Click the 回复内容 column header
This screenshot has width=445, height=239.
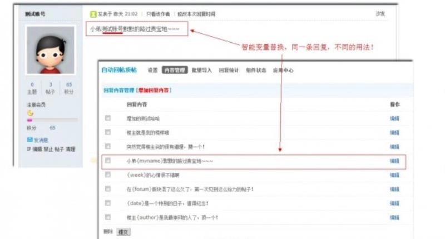(x=137, y=104)
